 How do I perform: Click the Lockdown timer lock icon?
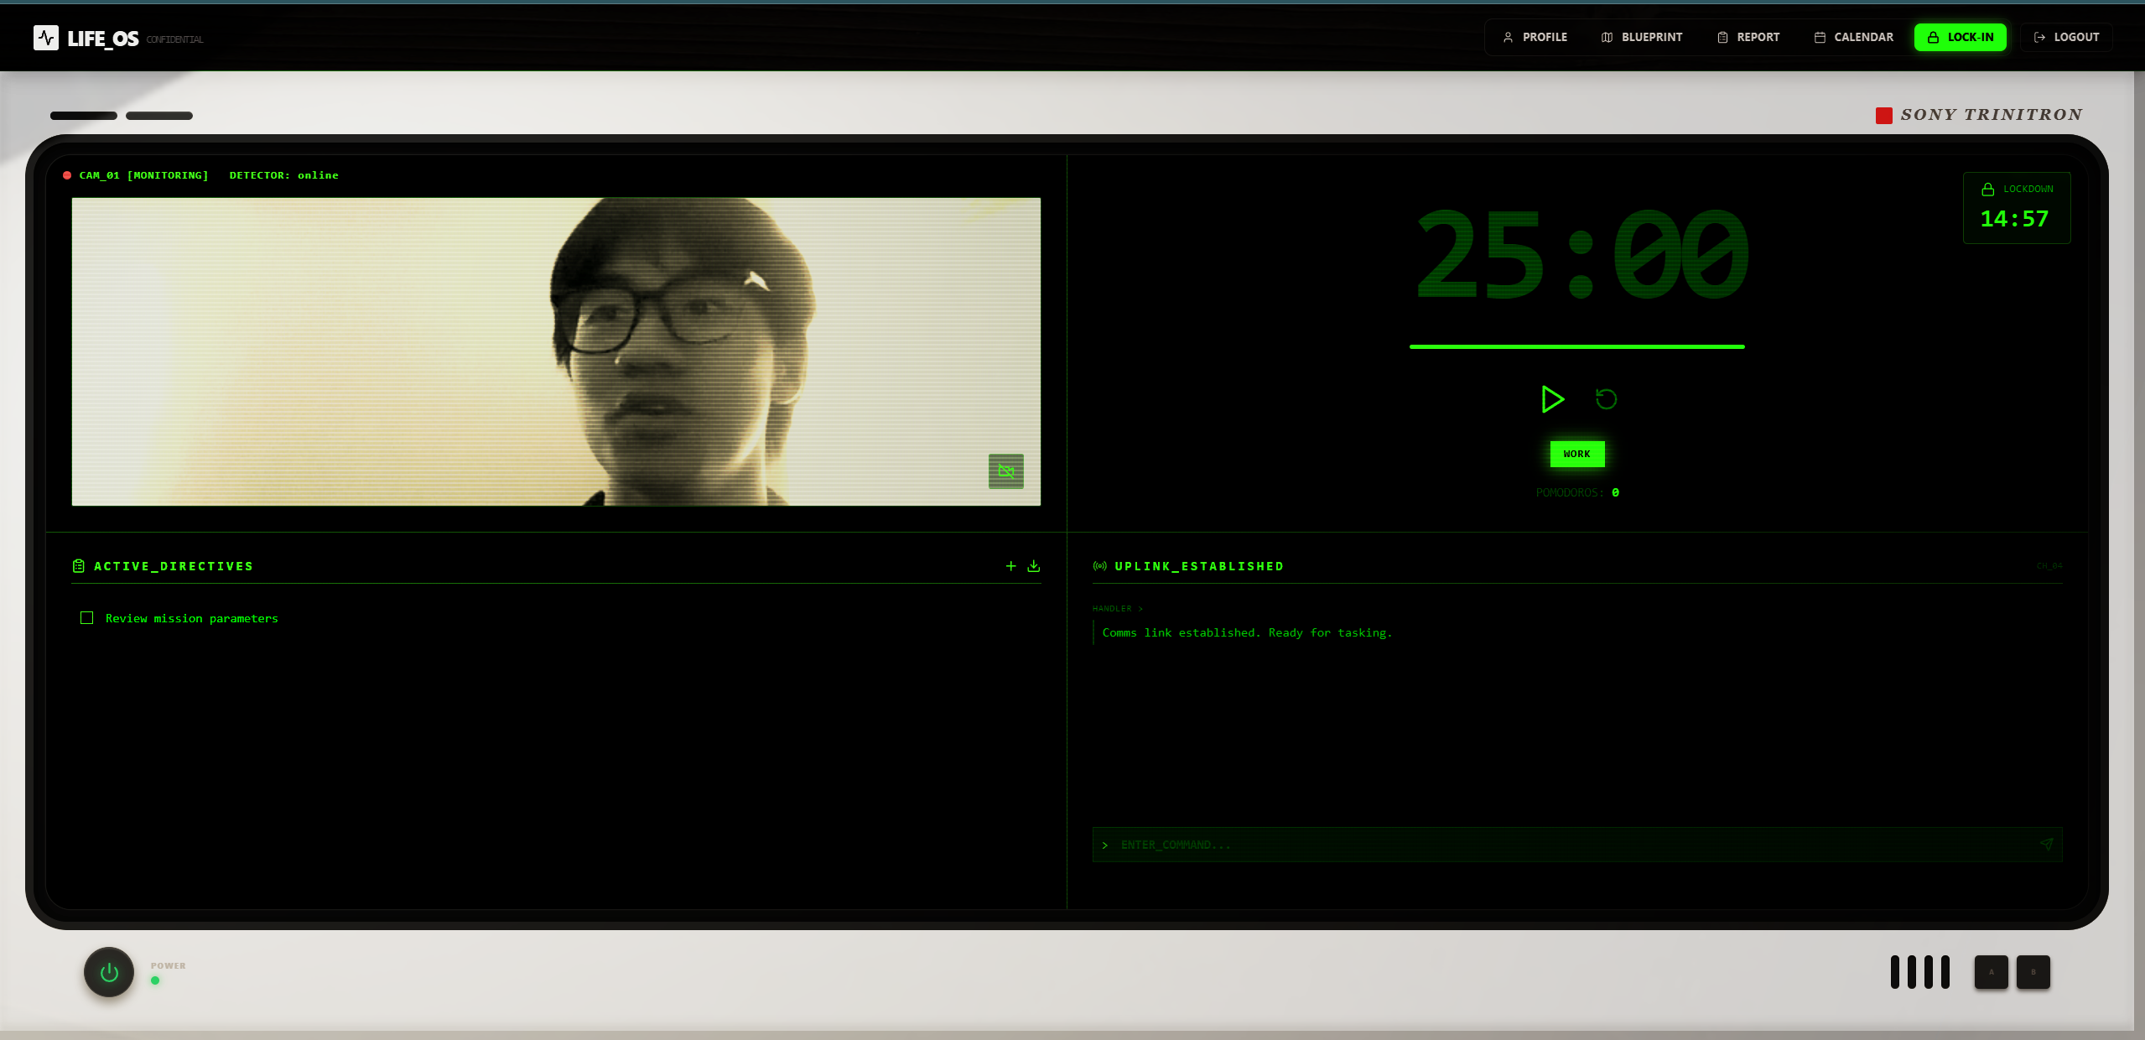point(1987,190)
